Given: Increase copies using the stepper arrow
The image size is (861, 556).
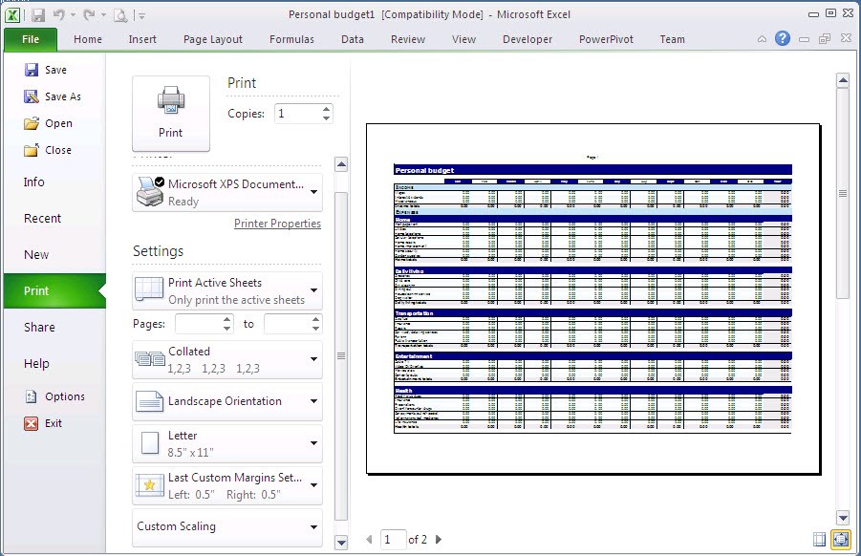Looking at the screenshot, I should [326, 107].
